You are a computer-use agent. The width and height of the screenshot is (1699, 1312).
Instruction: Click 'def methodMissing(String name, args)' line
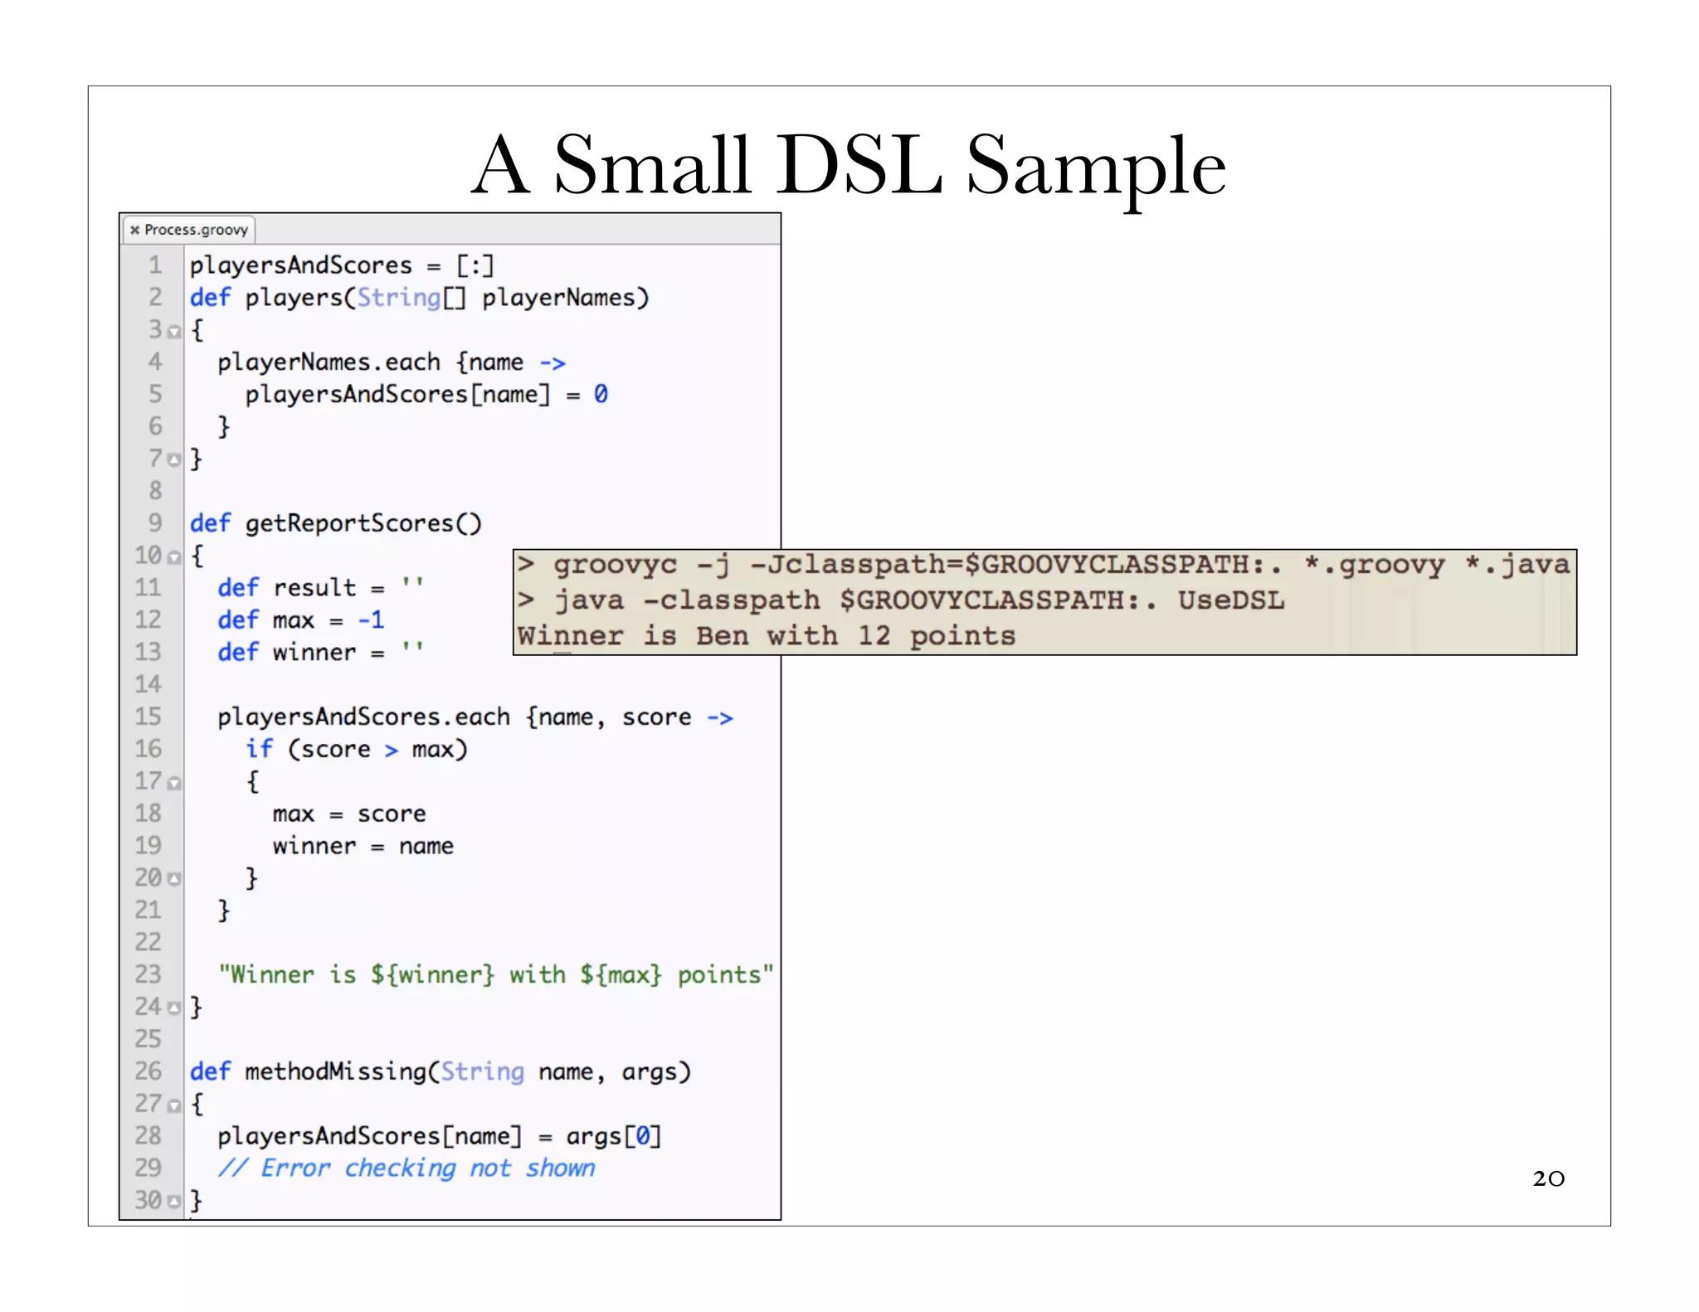440,1072
